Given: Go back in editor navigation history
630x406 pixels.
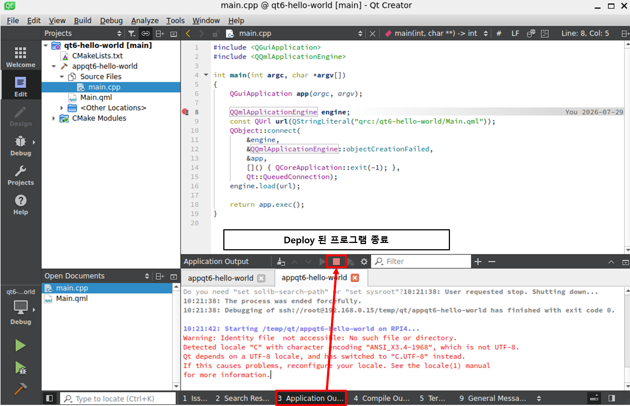Looking at the screenshot, I should 188,34.
